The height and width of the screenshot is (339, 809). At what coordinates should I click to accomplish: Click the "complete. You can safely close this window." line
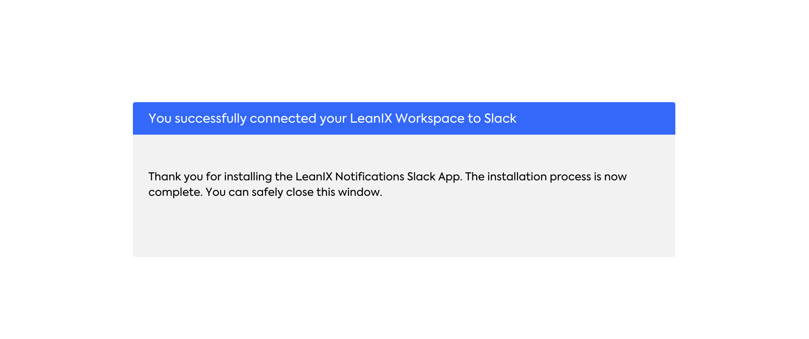(x=265, y=192)
